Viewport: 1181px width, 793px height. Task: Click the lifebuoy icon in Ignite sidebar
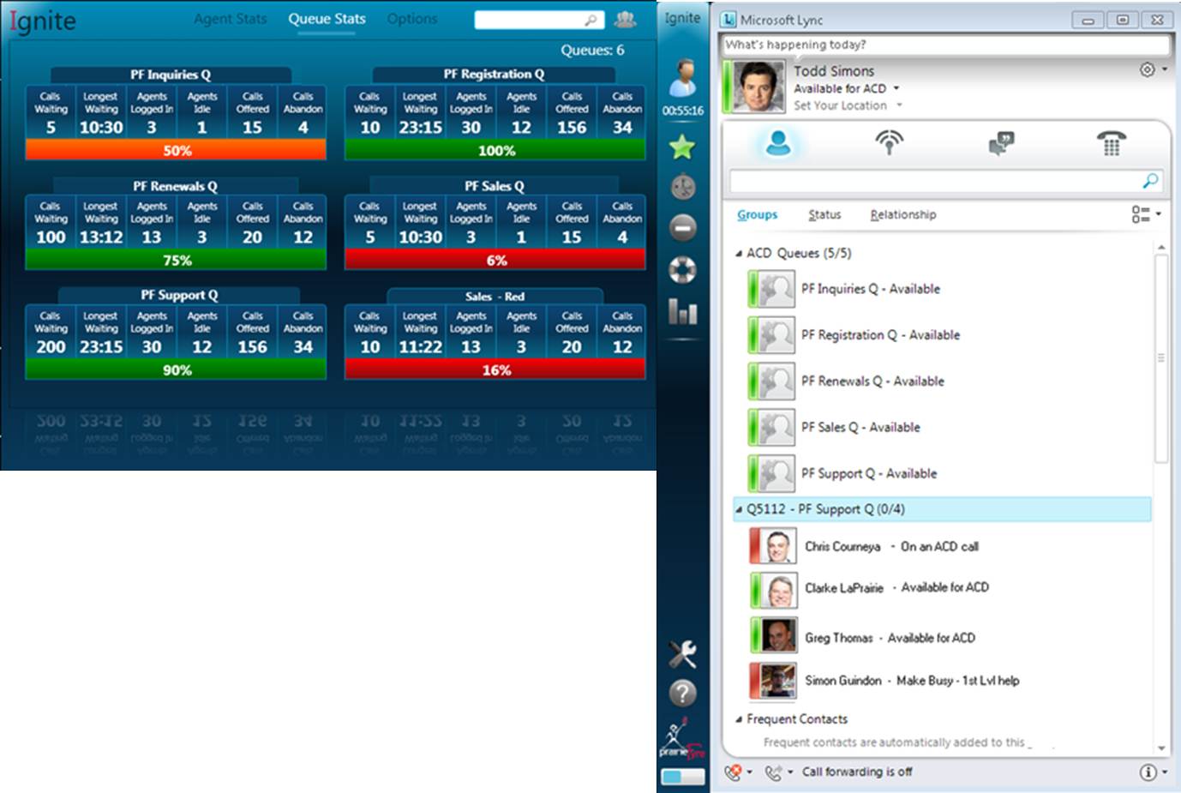tap(682, 270)
